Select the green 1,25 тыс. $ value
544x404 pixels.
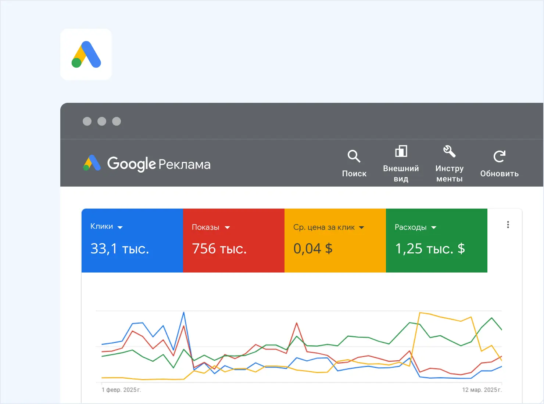(430, 249)
